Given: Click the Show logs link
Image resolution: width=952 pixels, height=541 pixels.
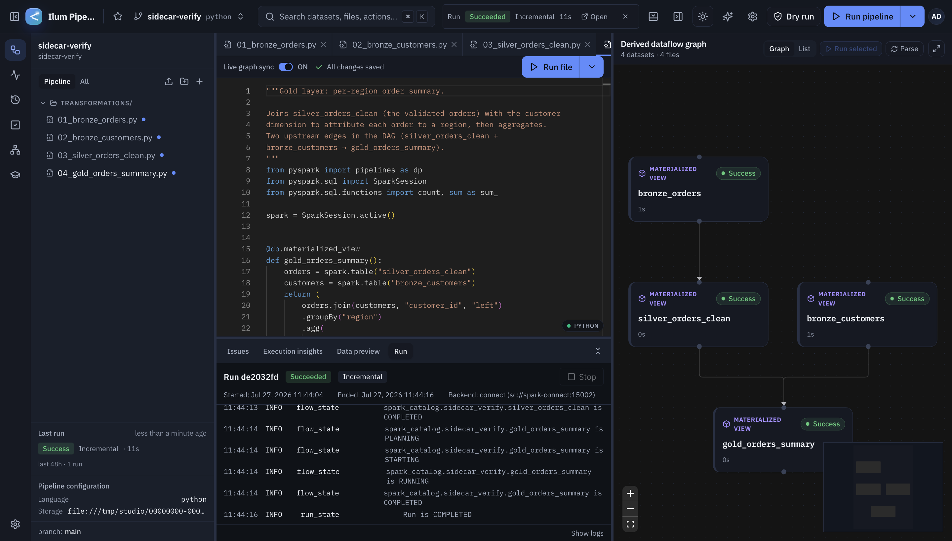Looking at the screenshot, I should [587, 533].
